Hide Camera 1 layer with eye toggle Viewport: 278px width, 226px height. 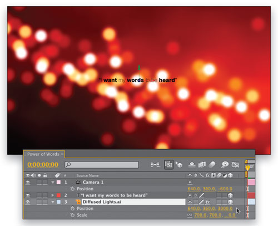[28, 182]
